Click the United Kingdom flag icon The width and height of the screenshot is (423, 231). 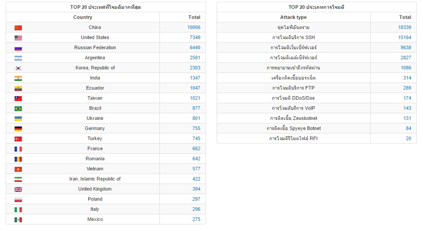pos(18,189)
